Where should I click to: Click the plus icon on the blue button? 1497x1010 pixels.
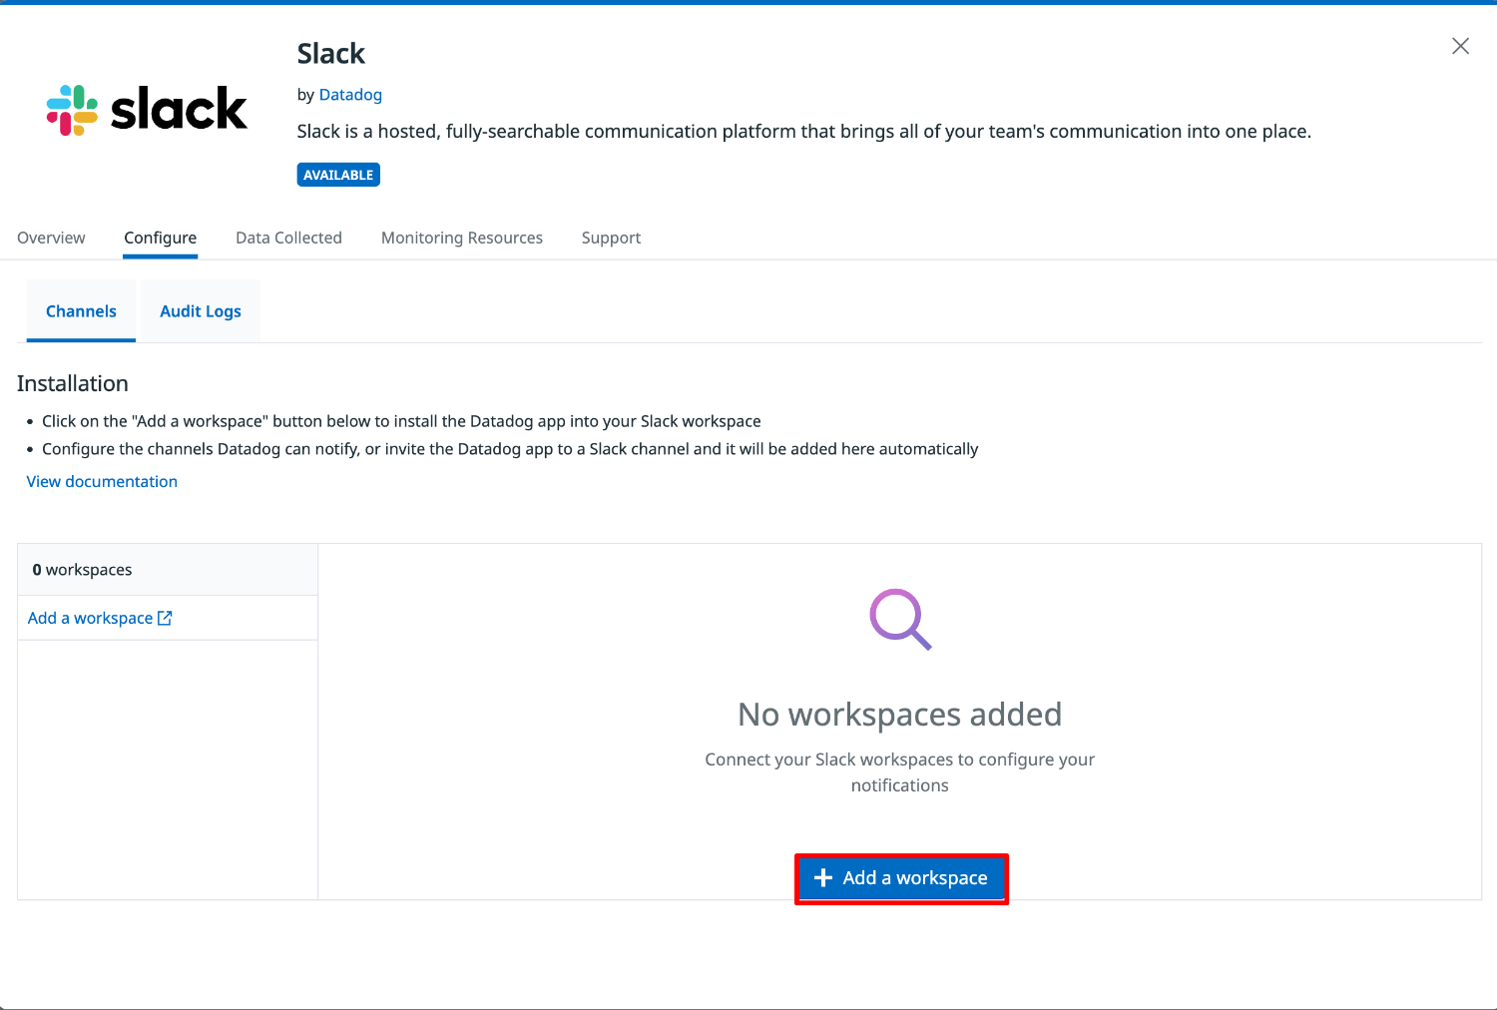(x=823, y=878)
